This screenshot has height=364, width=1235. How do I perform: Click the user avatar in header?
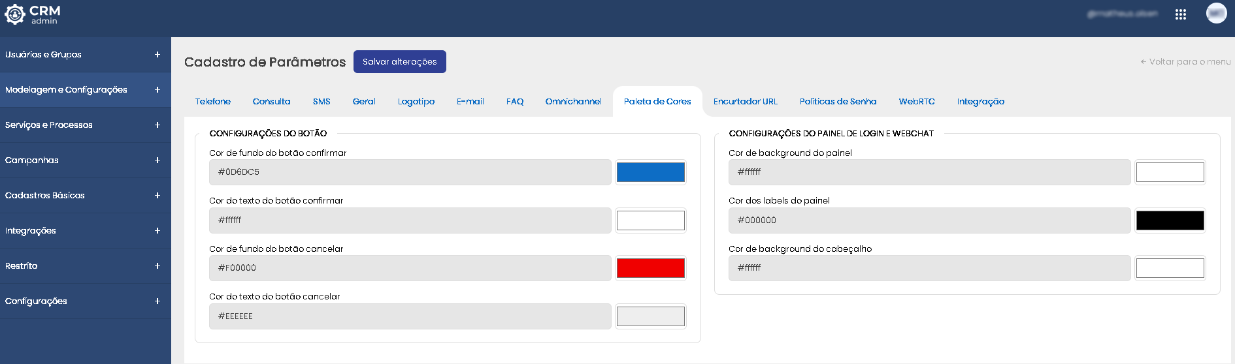click(1216, 13)
